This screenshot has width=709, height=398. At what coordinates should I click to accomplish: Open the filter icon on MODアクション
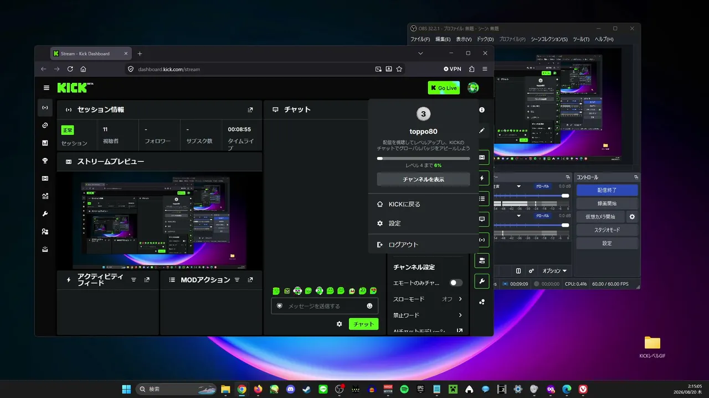click(237, 280)
